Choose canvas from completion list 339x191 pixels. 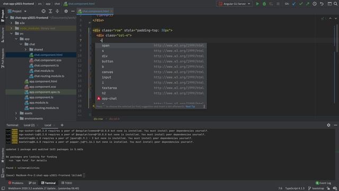pyautogui.click(x=151, y=72)
